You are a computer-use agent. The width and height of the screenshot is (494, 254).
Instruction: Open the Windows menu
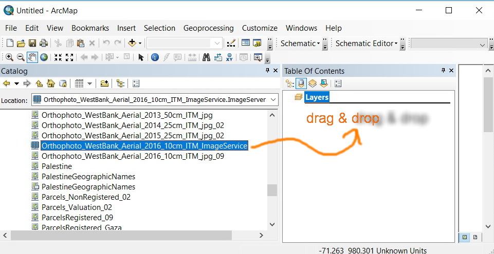[302, 28]
